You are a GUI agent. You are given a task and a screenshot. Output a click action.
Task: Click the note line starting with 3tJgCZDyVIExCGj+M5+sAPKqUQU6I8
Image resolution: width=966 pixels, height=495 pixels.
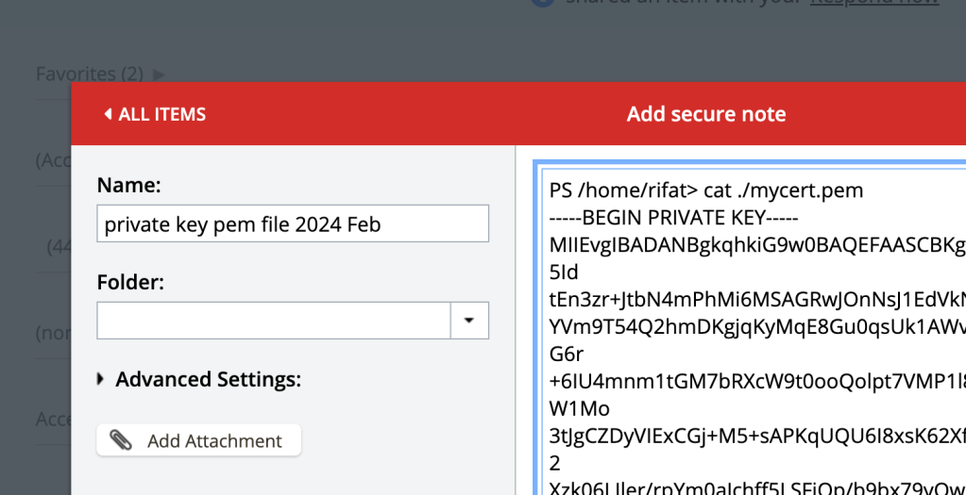coord(757,437)
